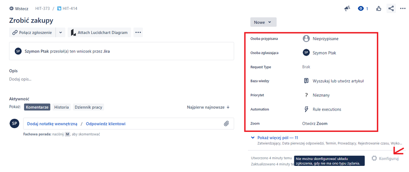The image size is (409, 172).
Task: Click the Dodaj opis field
Action: tap(20, 79)
